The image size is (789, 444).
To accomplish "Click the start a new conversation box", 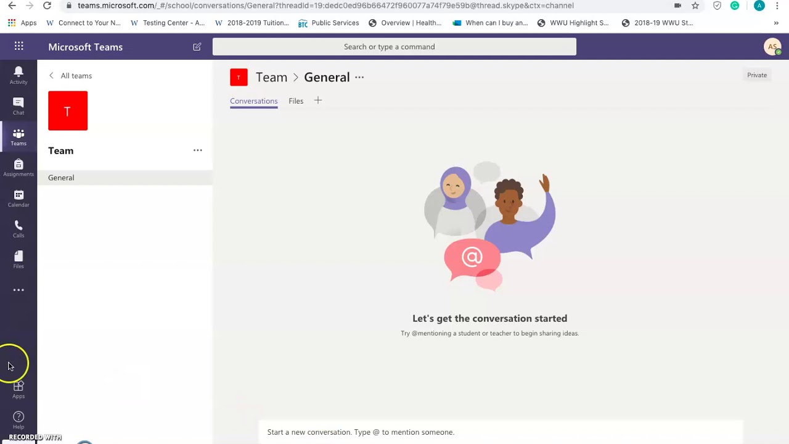I will pyautogui.click(x=502, y=432).
